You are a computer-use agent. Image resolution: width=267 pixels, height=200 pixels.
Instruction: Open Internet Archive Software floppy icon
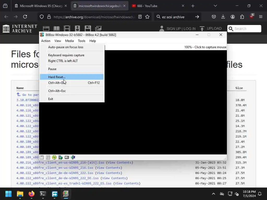[88, 29]
